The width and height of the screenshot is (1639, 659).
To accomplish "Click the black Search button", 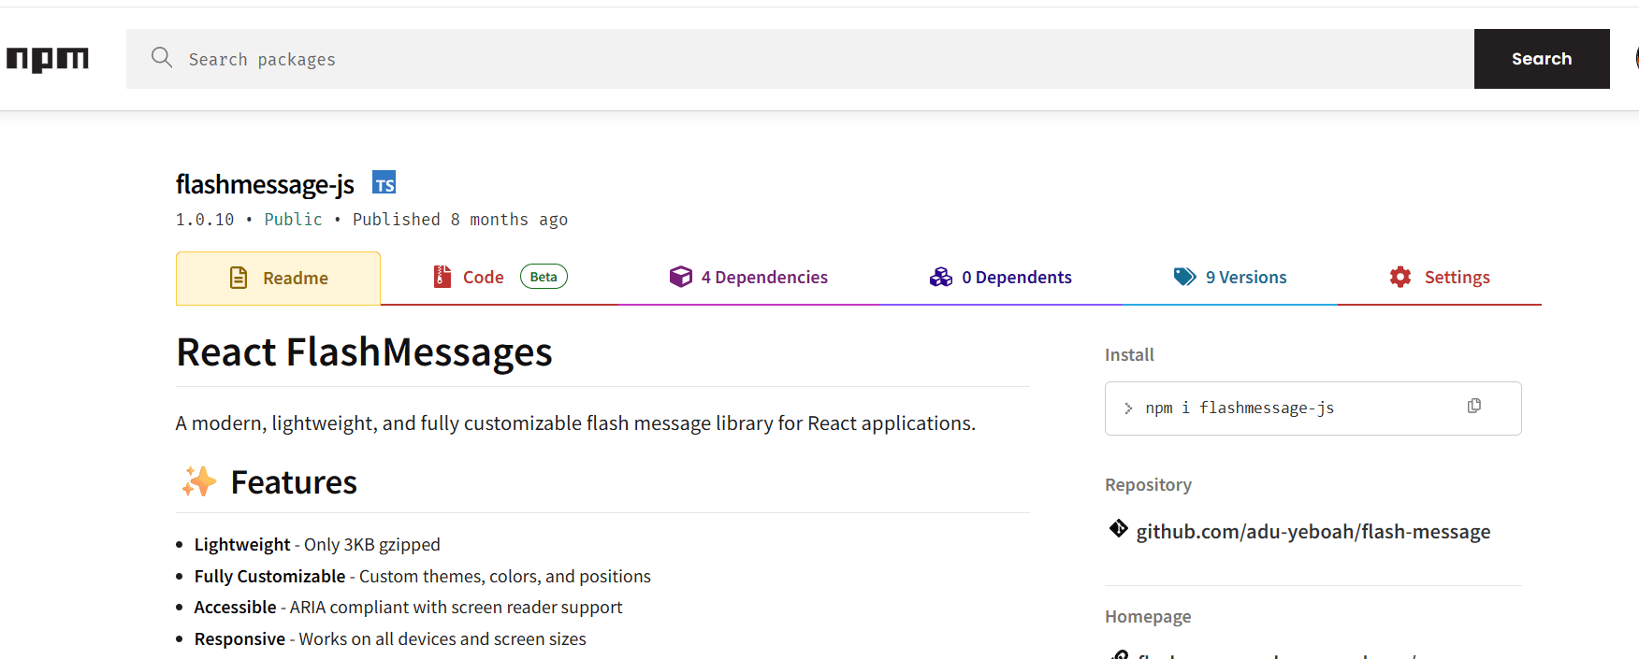I will (x=1542, y=59).
